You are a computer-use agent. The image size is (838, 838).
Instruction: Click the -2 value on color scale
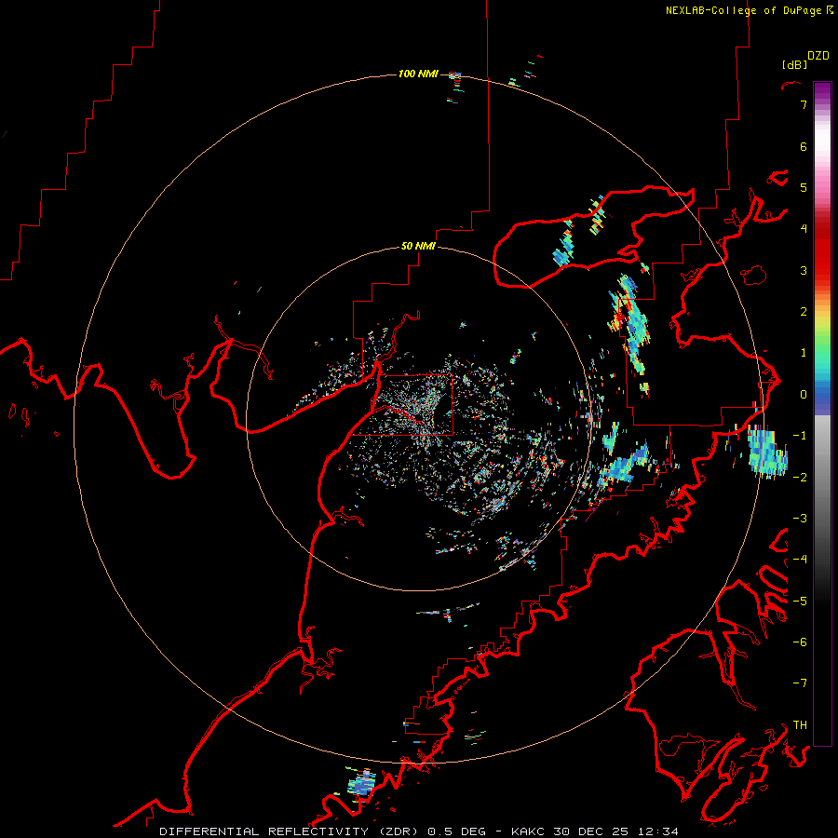tap(800, 478)
